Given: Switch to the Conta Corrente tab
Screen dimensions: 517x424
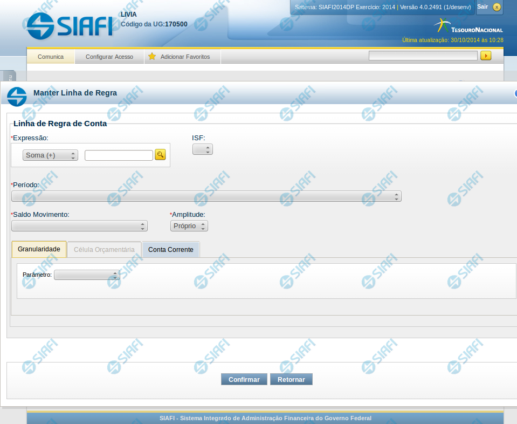Looking at the screenshot, I should pyautogui.click(x=170, y=250).
